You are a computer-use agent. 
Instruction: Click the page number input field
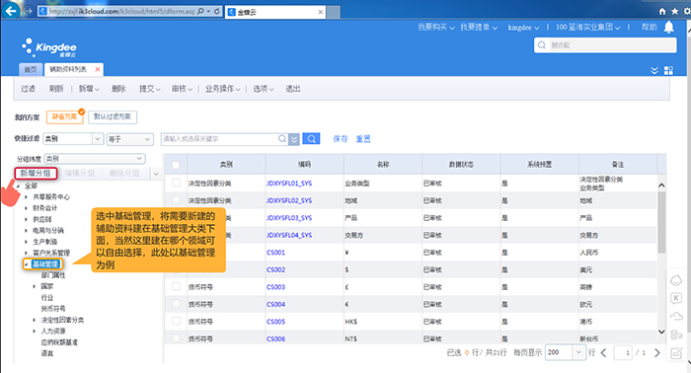623,352
